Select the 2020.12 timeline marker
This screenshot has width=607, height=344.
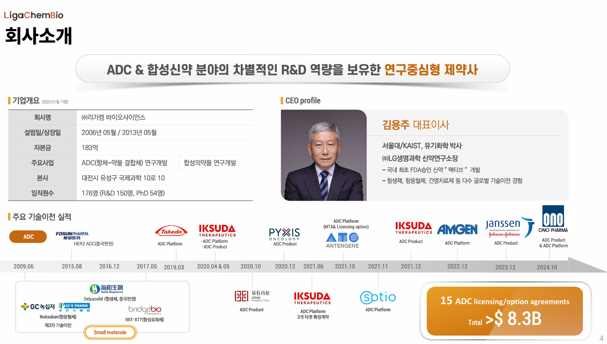[285, 266]
